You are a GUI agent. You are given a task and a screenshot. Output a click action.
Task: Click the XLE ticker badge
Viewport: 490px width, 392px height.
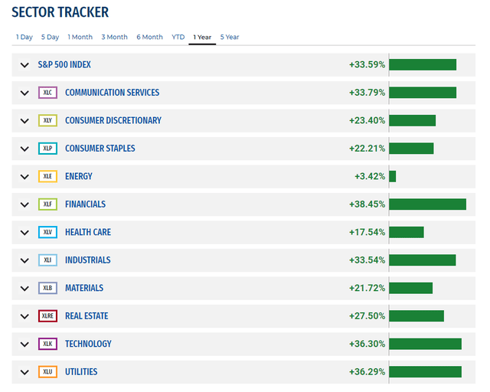(47, 177)
